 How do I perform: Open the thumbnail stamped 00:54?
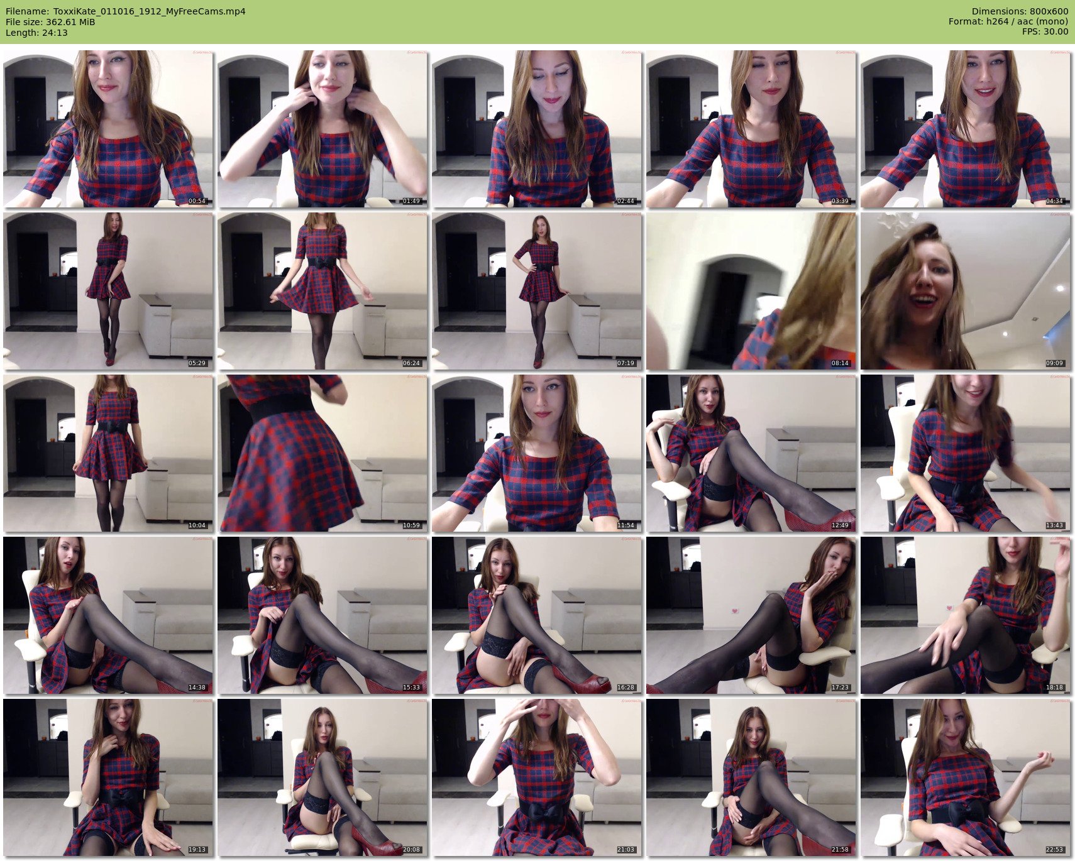tap(108, 129)
